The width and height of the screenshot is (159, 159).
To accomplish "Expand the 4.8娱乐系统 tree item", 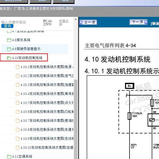I will (21, 40).
